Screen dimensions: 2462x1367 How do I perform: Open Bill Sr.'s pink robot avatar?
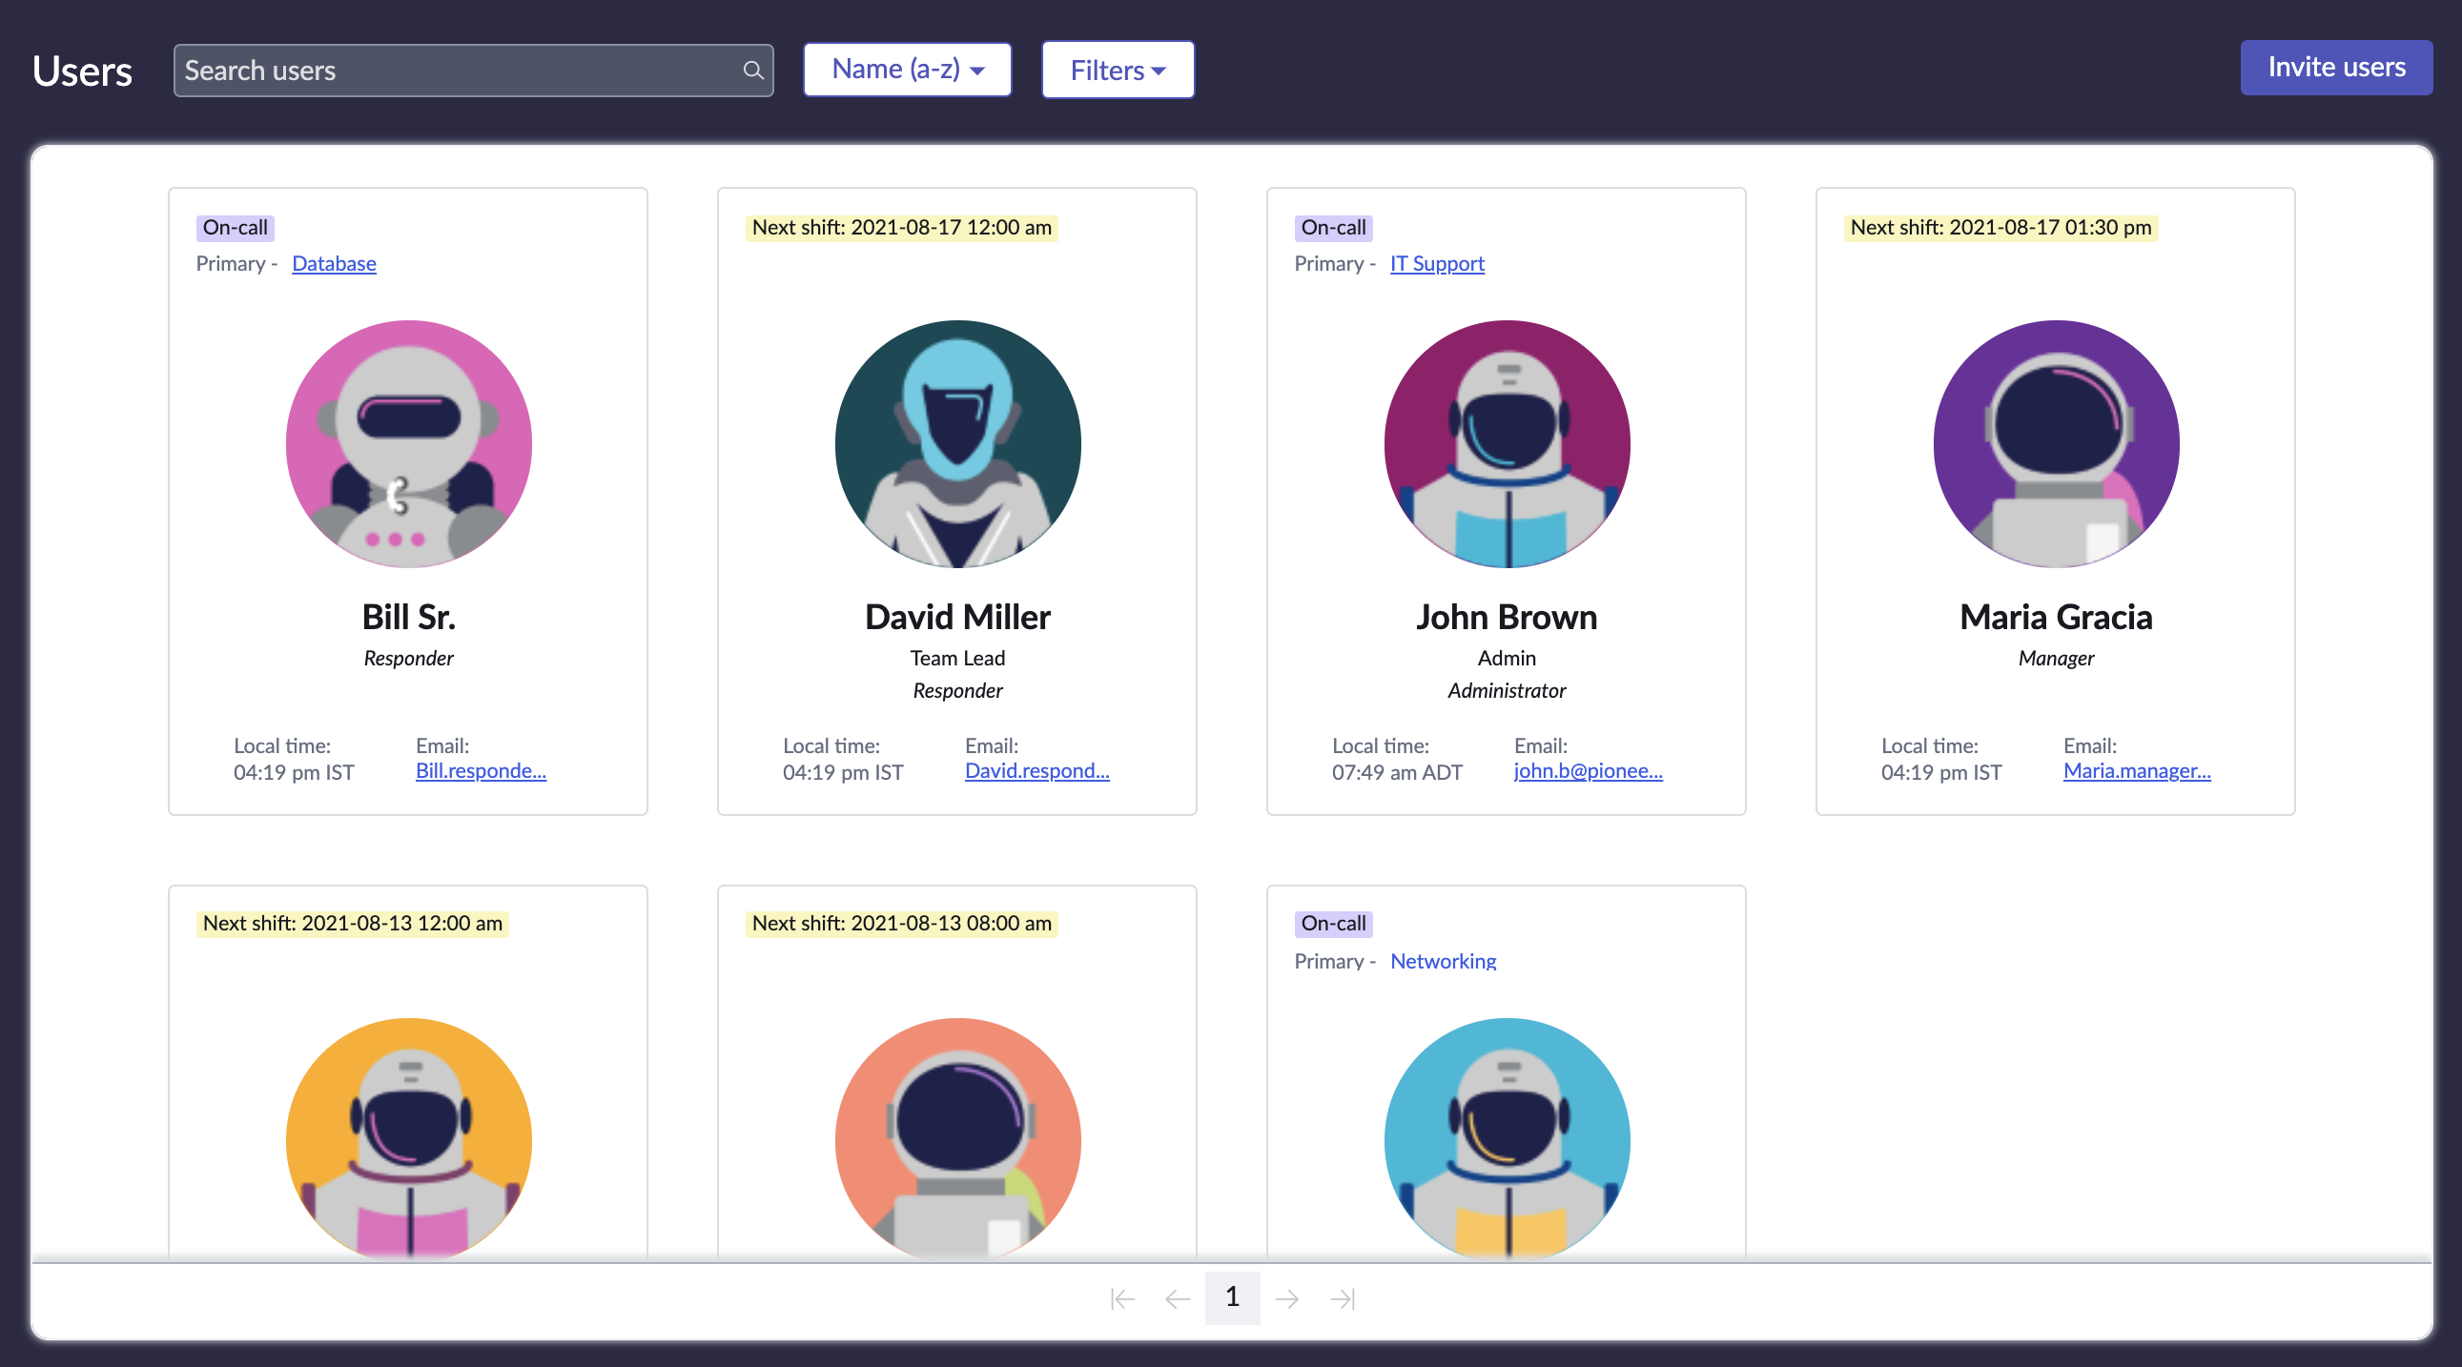click(408, 444)
